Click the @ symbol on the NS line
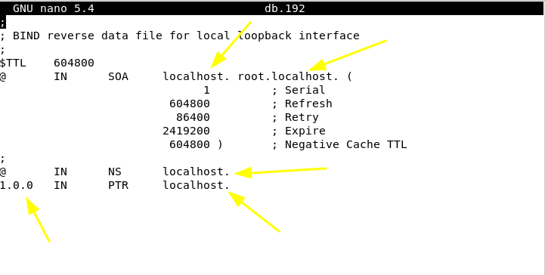 coord(3,171)
